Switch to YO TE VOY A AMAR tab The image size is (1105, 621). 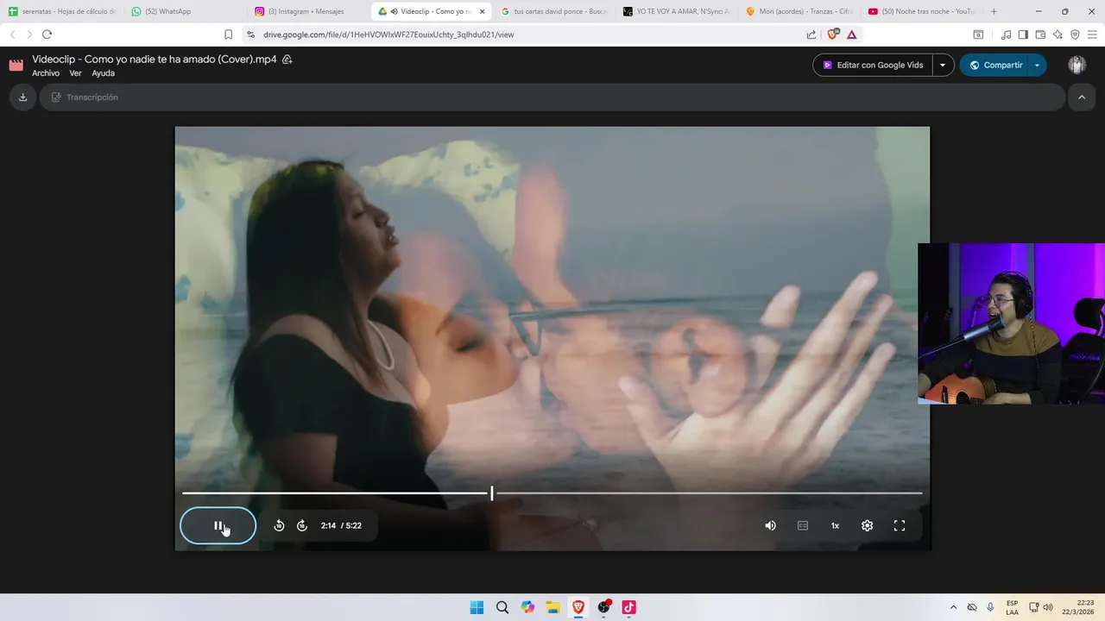[x=678, y=11]
